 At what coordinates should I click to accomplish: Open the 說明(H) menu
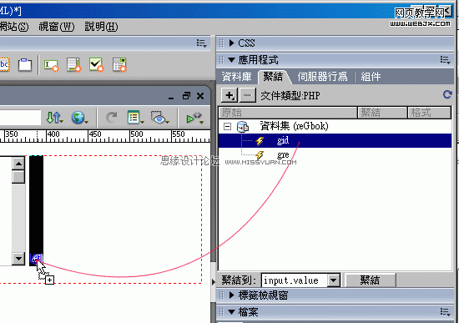(x=101, y=27)
